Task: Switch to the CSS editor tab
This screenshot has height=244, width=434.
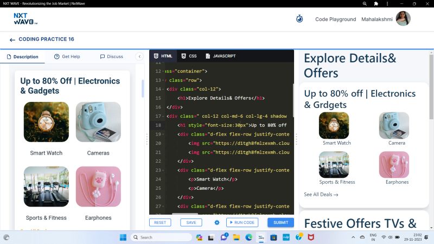Action: (x=189, y=56)
